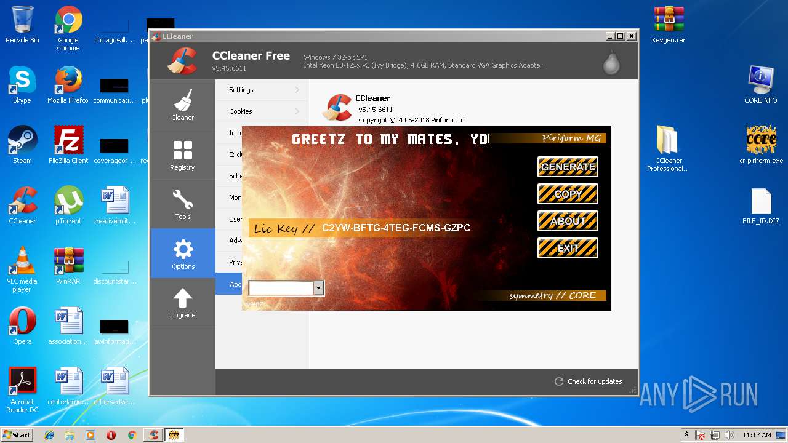
Task: Select FILE_ID.DIZ file on desktop
Action: click(x=761, y=206)
